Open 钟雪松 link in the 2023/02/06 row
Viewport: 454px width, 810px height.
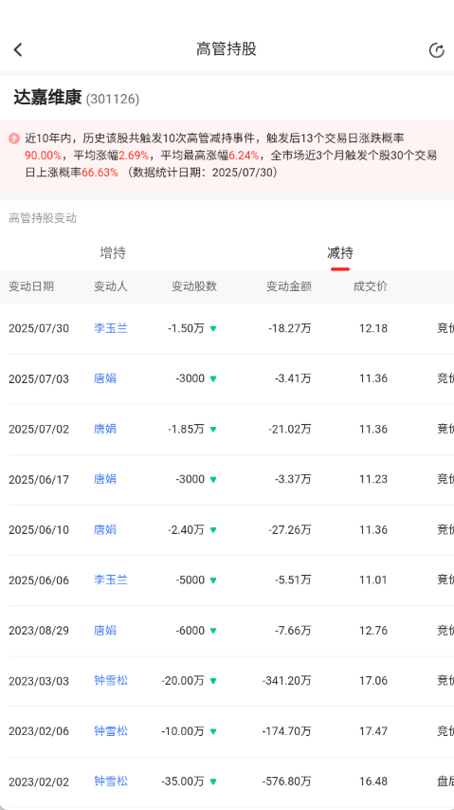pos(111,731)
